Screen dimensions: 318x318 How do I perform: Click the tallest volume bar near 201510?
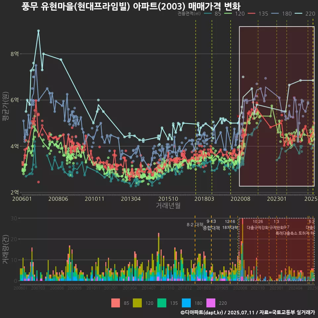pos(159,257)
